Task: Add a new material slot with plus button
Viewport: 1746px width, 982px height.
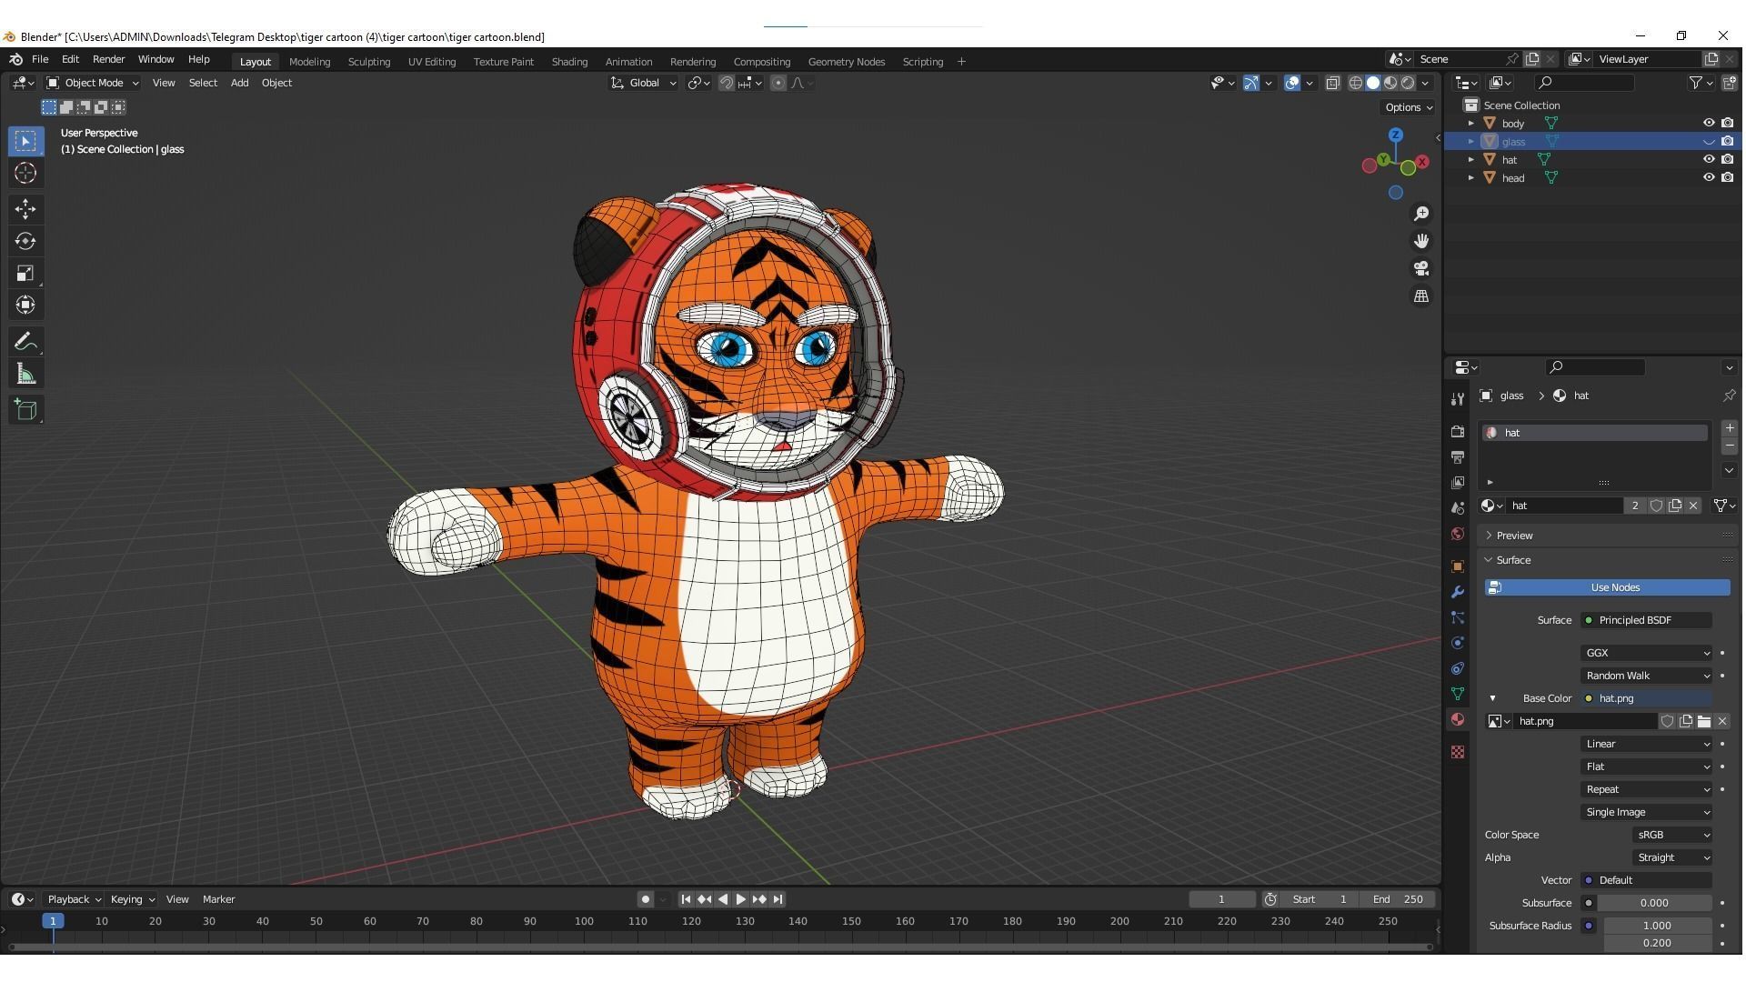Action: click(1731, 427)
